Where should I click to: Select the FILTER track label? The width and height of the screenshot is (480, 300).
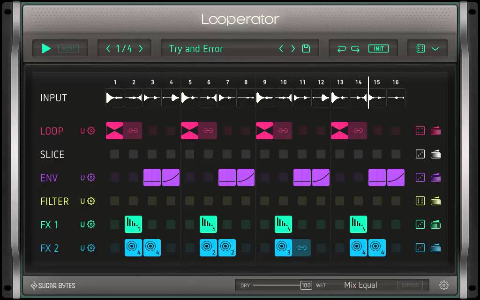54,202
